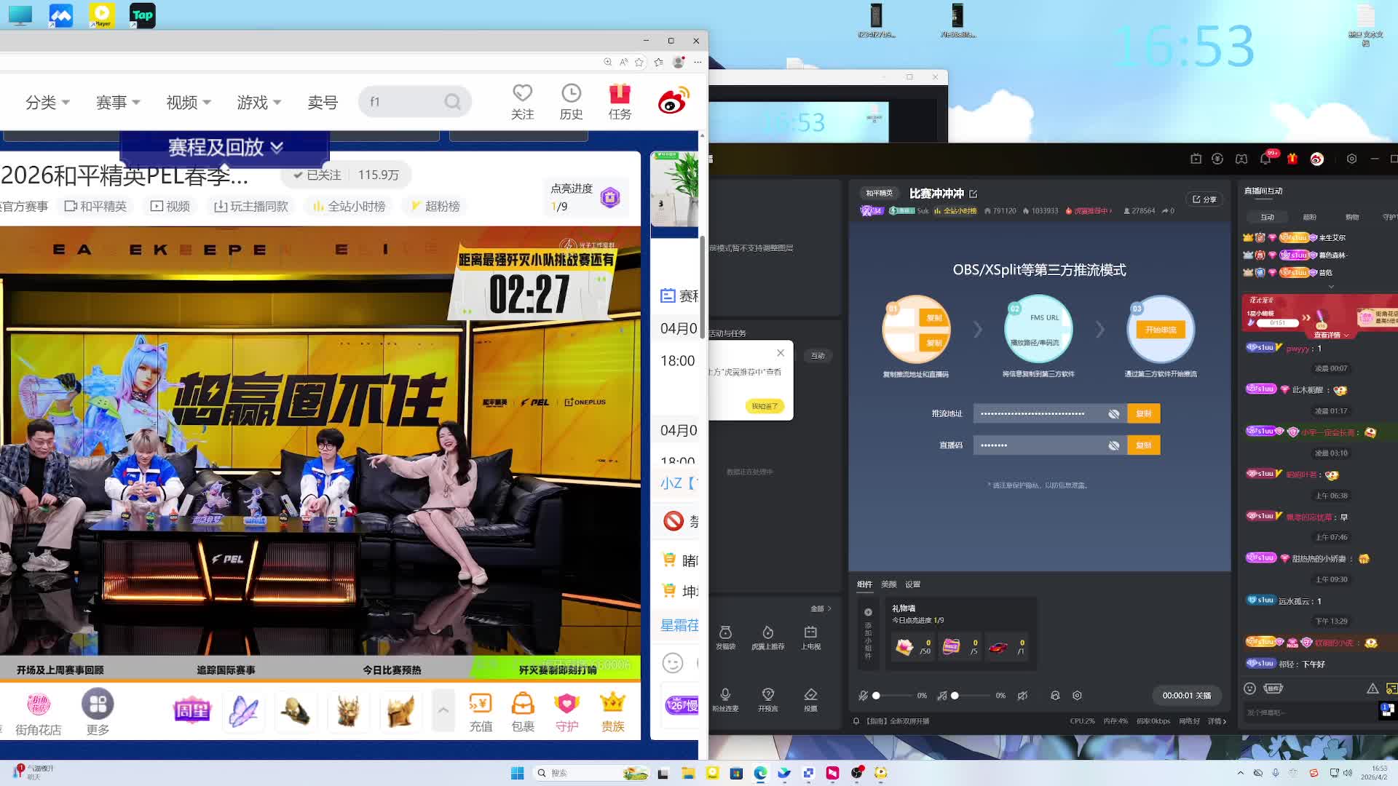Show the hidden 推流地址 stream address
1398x786 pixels.
point(1113,413)
